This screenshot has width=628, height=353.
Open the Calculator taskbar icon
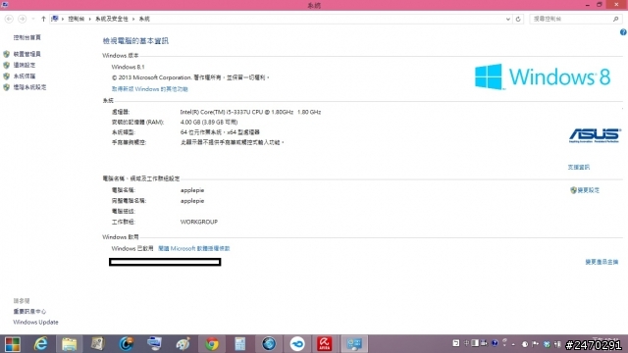239,344
